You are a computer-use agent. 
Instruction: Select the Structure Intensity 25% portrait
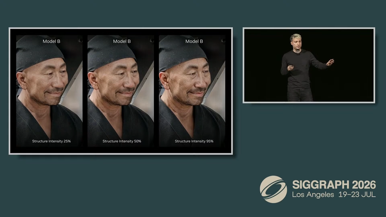[49, 91]
